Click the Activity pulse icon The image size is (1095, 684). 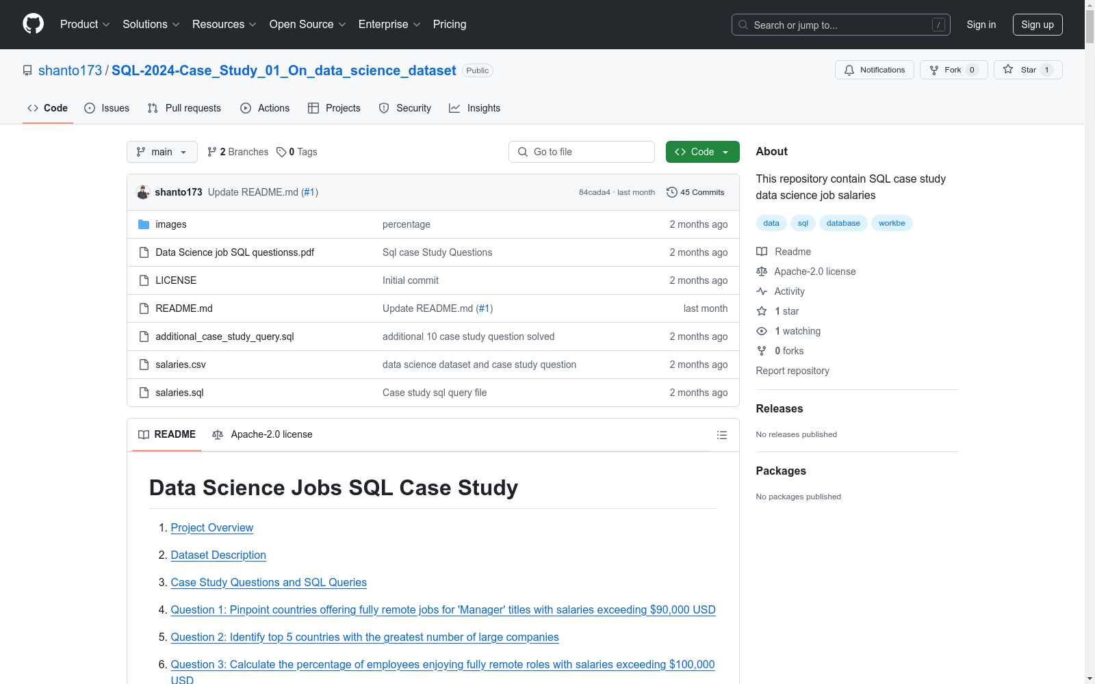pyautogui.click(x=762, y=291)
